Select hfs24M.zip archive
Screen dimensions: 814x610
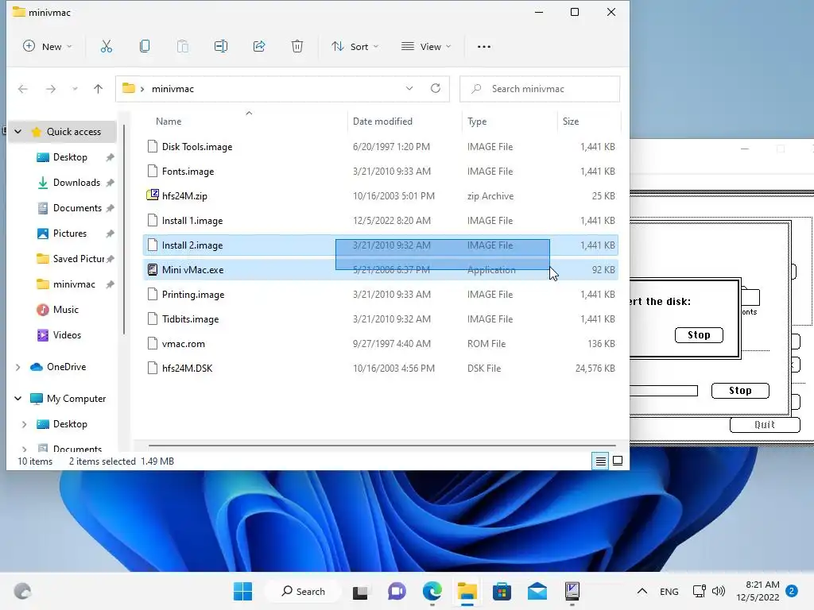click(381, 196)
